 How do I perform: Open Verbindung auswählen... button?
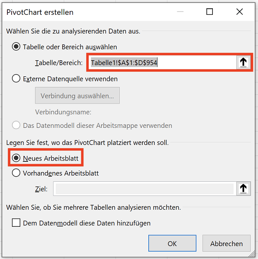pos(77,96)
